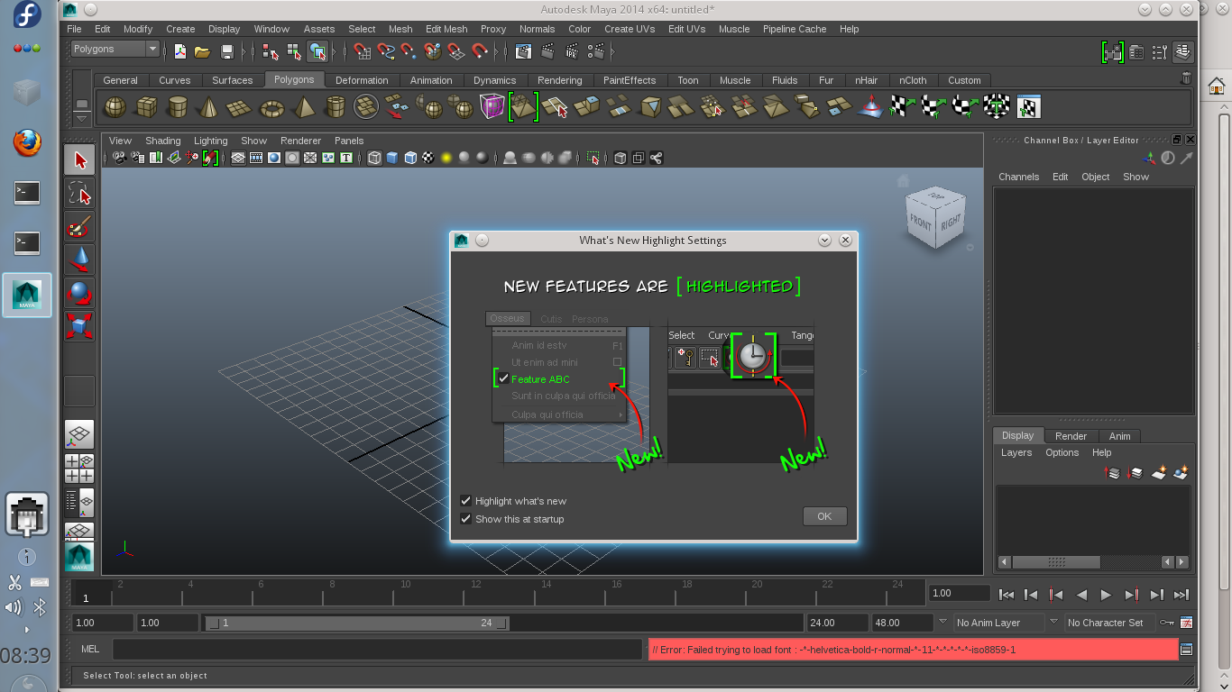This screenshot has height=692, width=1232.
Task: Open the Edit Mesh menu
Action: 446,29
